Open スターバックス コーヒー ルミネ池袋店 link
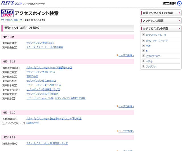This screenshot has width=182, height=151. [x=45, y=47]
